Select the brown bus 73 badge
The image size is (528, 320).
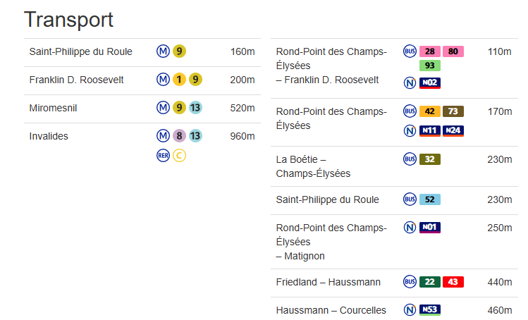tap(453, 111)
